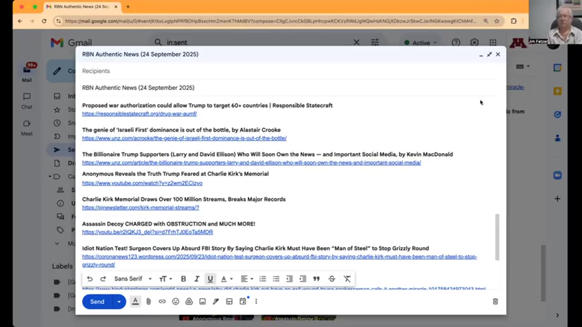Clear the in:sent search query
582x327 pixels.
pyautogui.click(x=356, y=42)
